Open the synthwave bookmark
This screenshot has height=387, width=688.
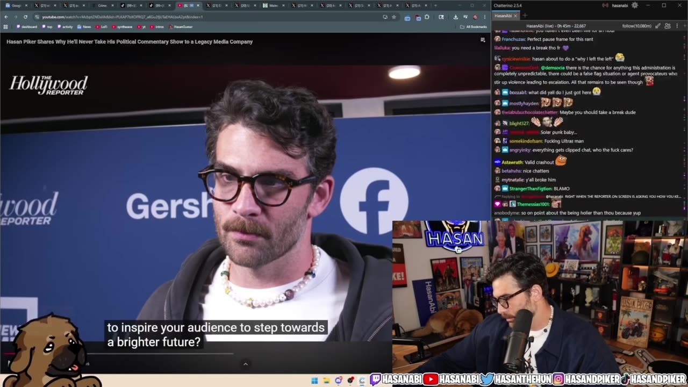(122, 26)
